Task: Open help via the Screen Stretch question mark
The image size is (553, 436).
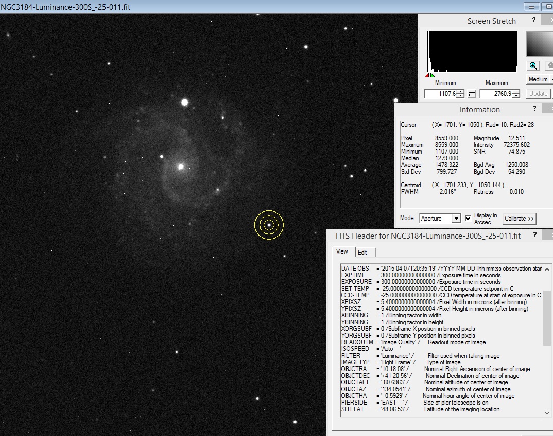Action: point(534,19)
